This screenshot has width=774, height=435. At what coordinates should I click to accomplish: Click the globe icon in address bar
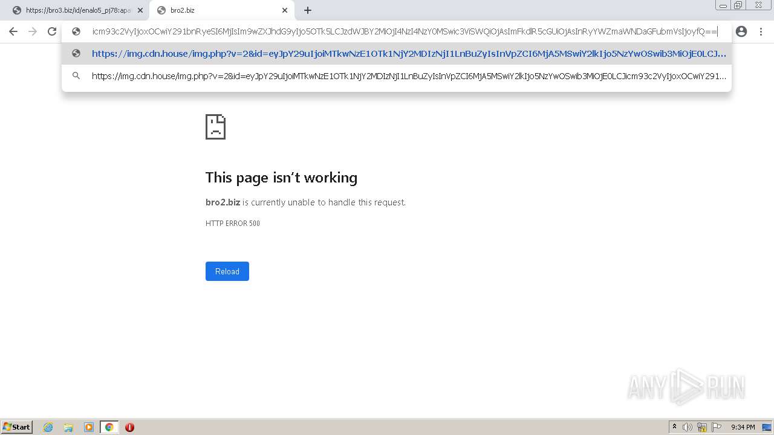[76, 31]
